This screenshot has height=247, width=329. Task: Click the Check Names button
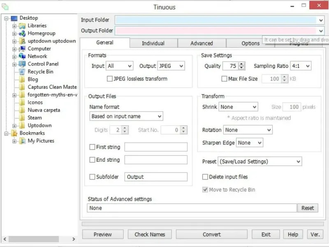pos(150,234)
